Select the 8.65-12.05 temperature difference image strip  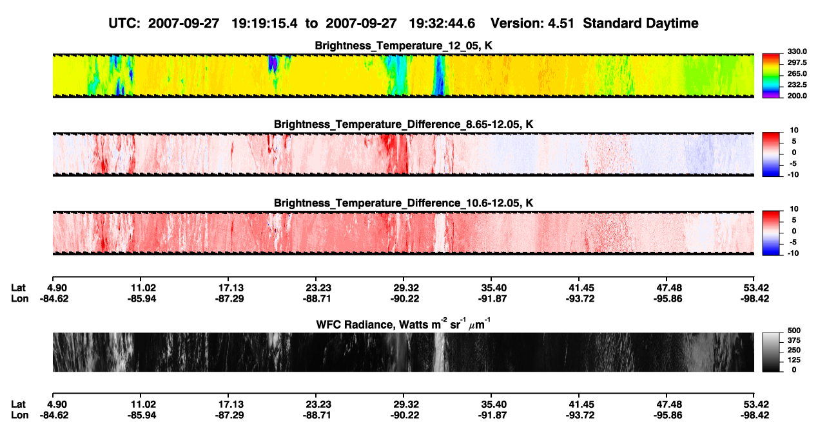403,154
